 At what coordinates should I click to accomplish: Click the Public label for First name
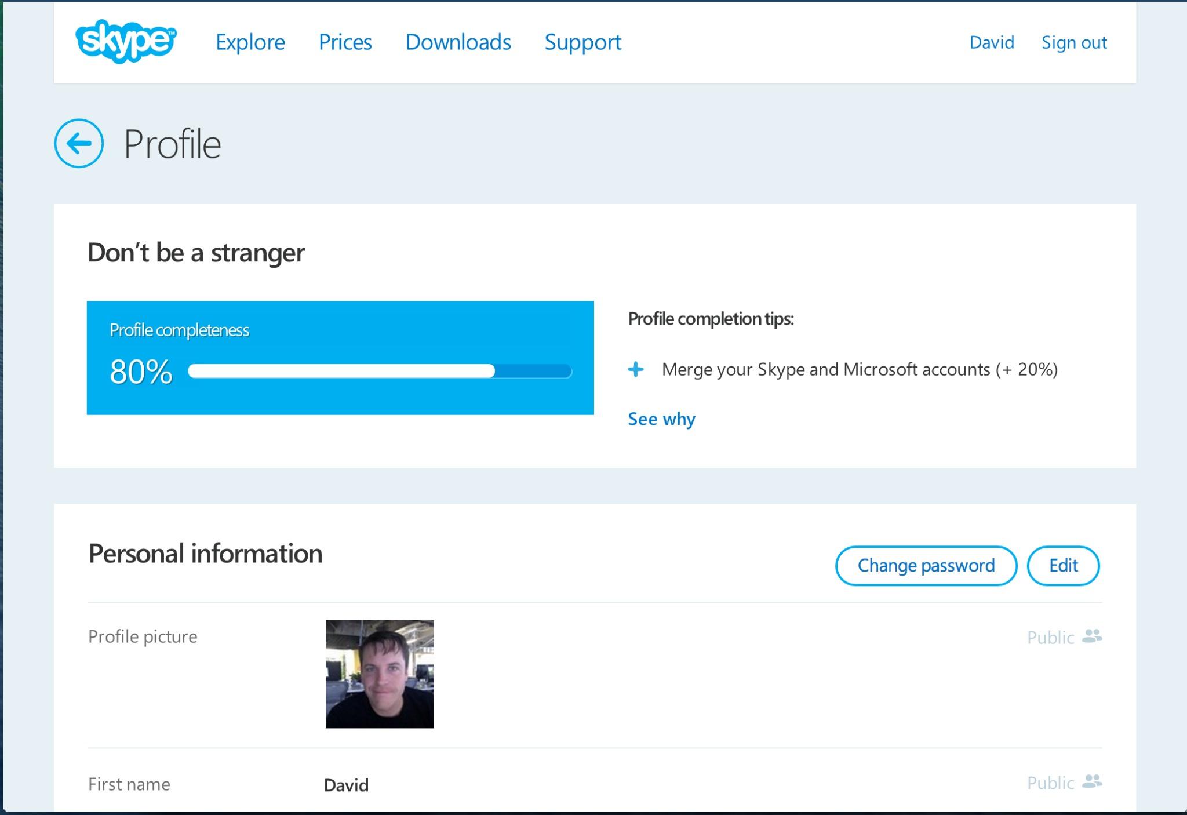coord(1050,783)
